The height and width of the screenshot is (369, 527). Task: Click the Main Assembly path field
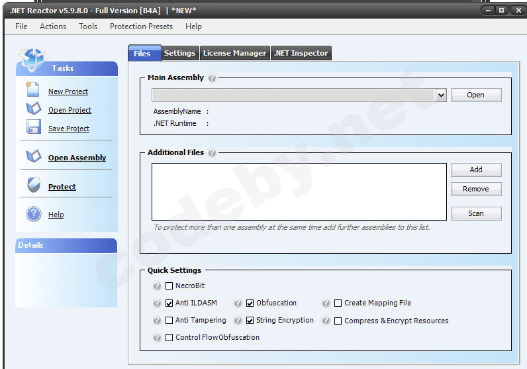tap(294, 95)
